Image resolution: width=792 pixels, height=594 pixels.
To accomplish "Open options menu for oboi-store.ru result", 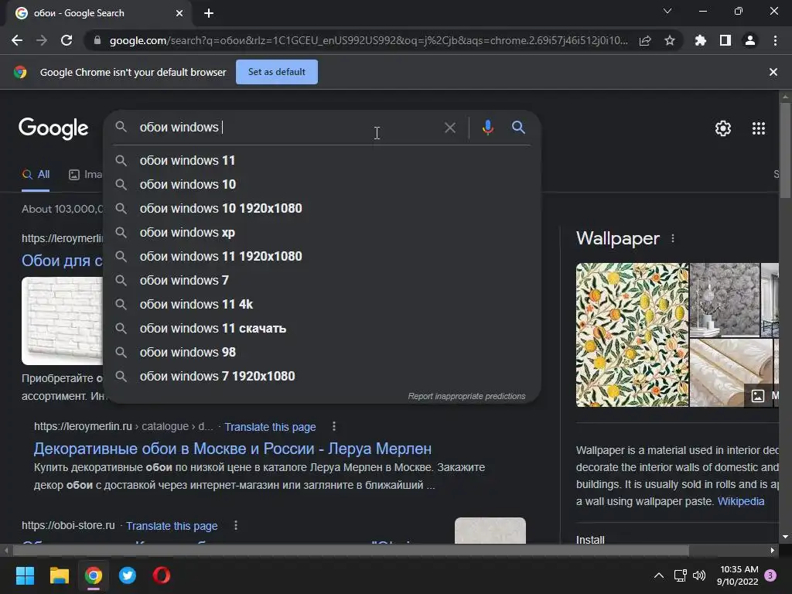I will tap(236, 526).
